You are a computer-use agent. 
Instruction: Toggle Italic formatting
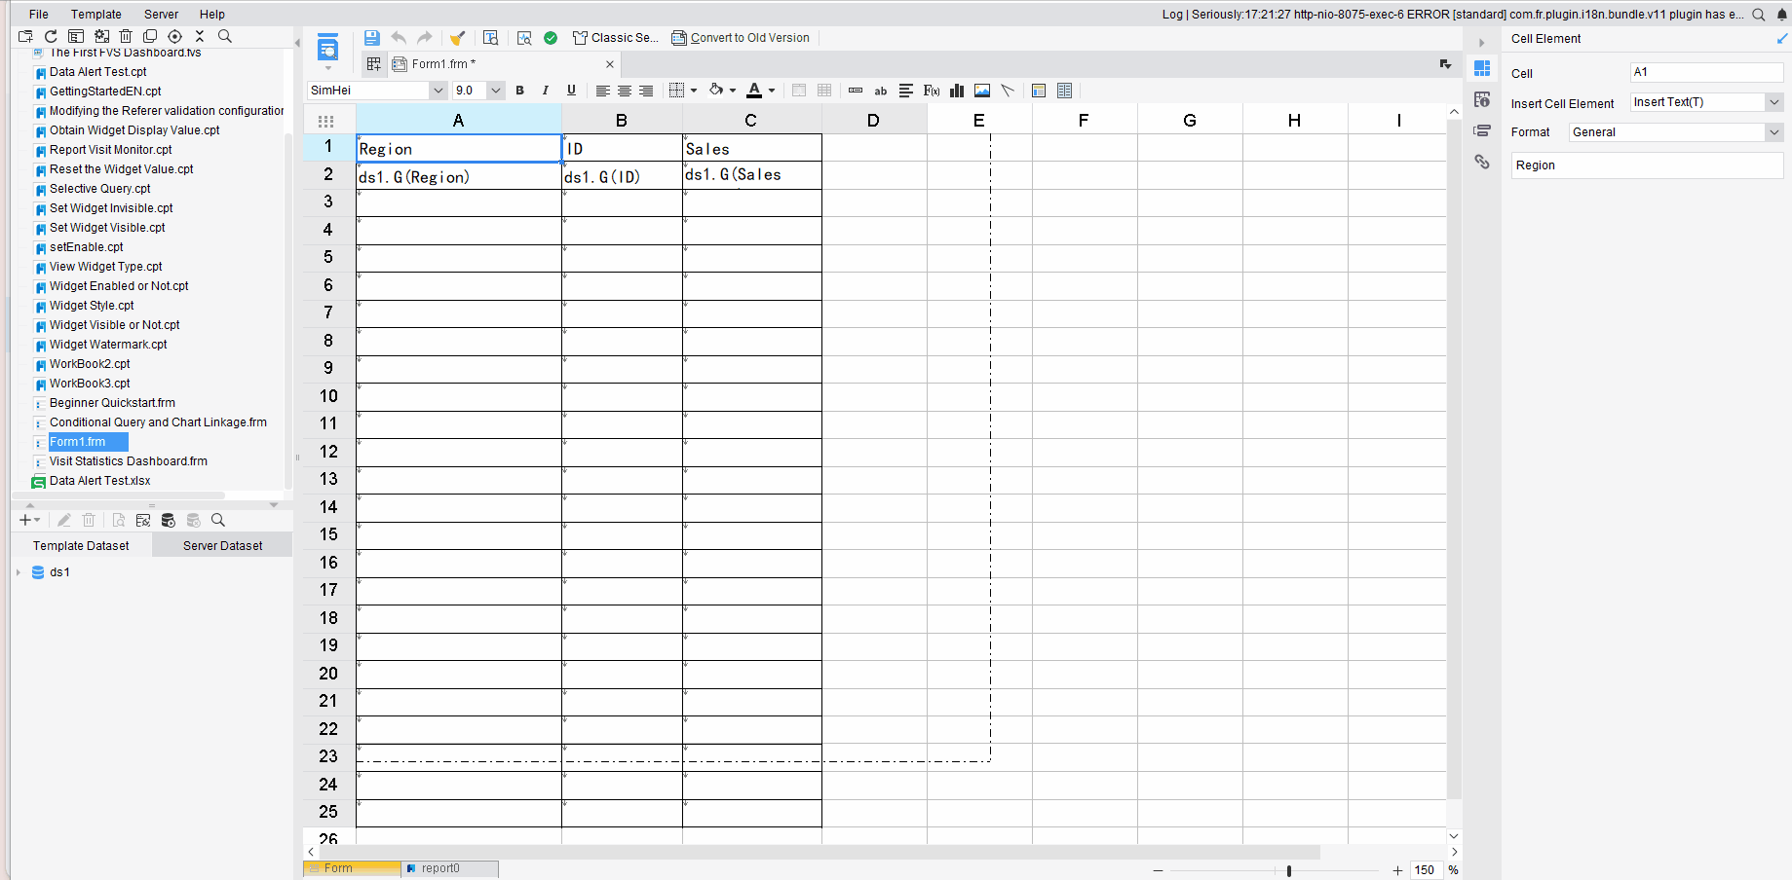[x=546, y=91]
